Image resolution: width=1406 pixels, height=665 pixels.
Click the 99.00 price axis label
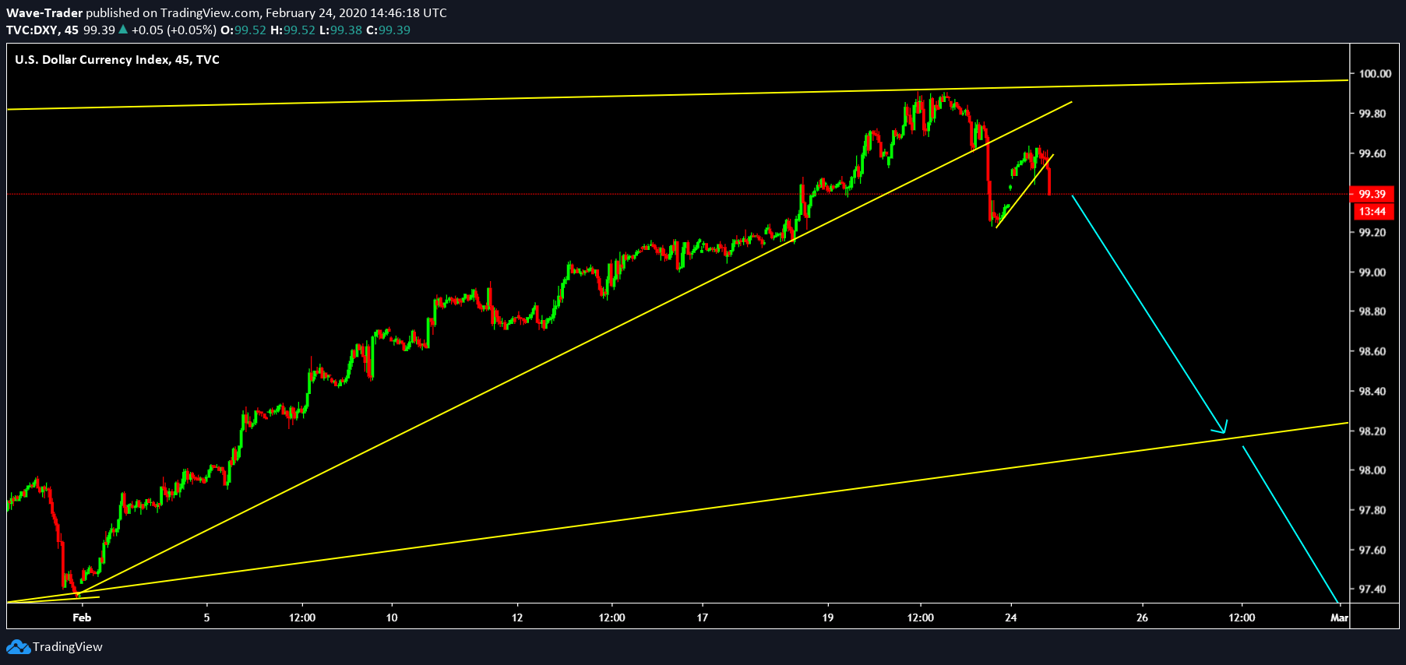coord(1373,273)
